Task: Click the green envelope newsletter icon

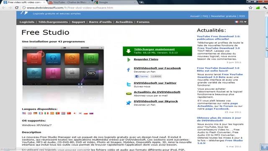Action: (129, 94)
